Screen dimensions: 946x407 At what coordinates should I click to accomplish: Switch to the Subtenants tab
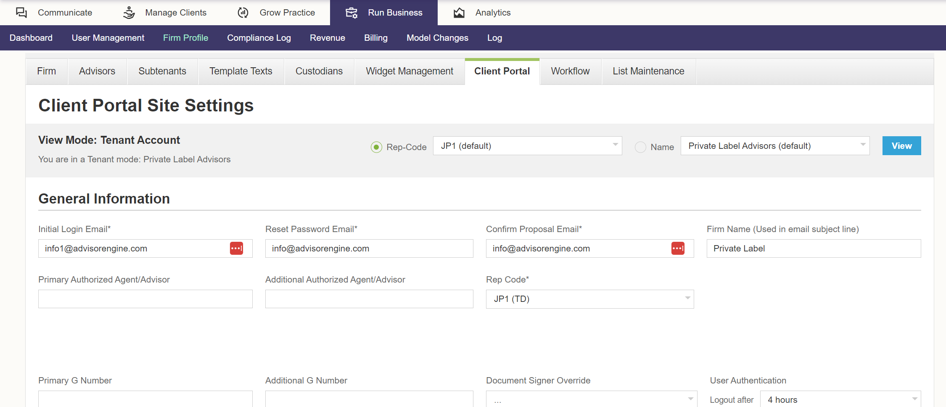pyautogui.click(x=162, y=71)
